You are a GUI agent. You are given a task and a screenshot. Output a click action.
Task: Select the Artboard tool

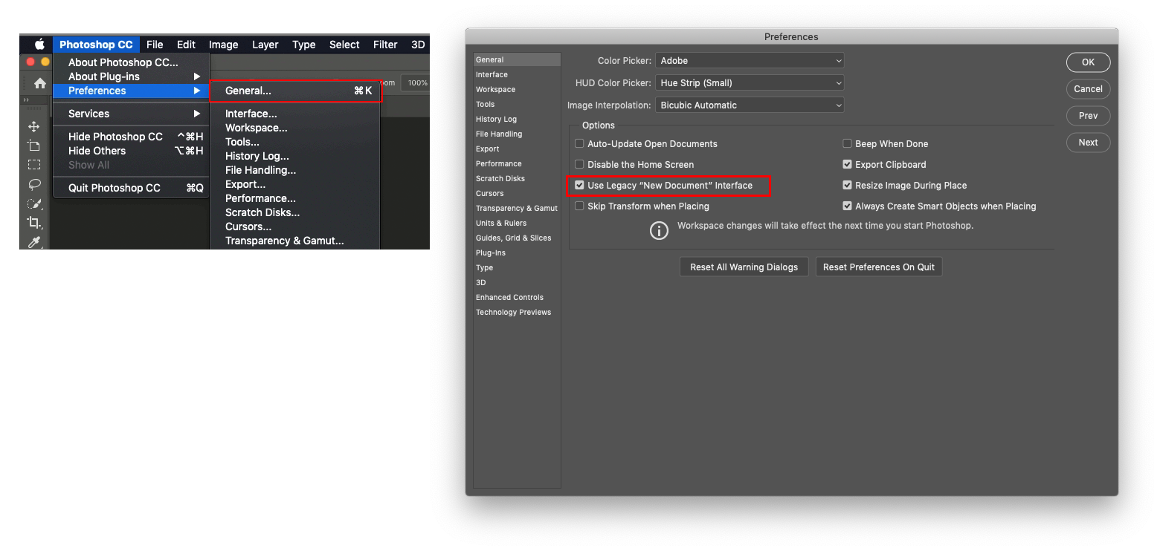[33, 146]
